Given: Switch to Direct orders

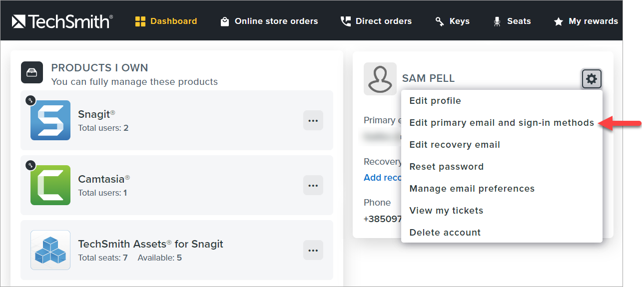Looking at the screenshot, I should 376,21.
